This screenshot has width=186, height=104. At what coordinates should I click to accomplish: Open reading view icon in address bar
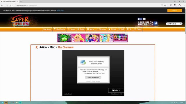tap(162, 5)
